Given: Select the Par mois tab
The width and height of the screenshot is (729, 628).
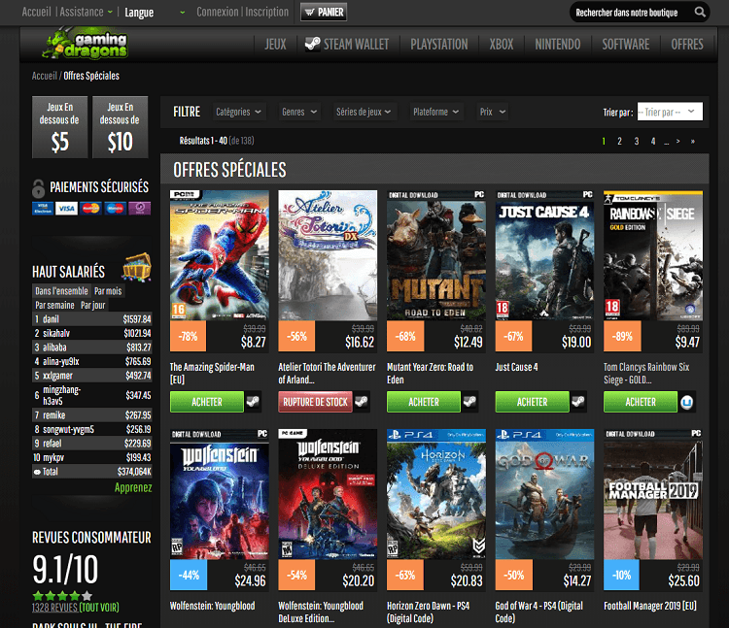Looking at the screenshot, I should pos(108,291).
